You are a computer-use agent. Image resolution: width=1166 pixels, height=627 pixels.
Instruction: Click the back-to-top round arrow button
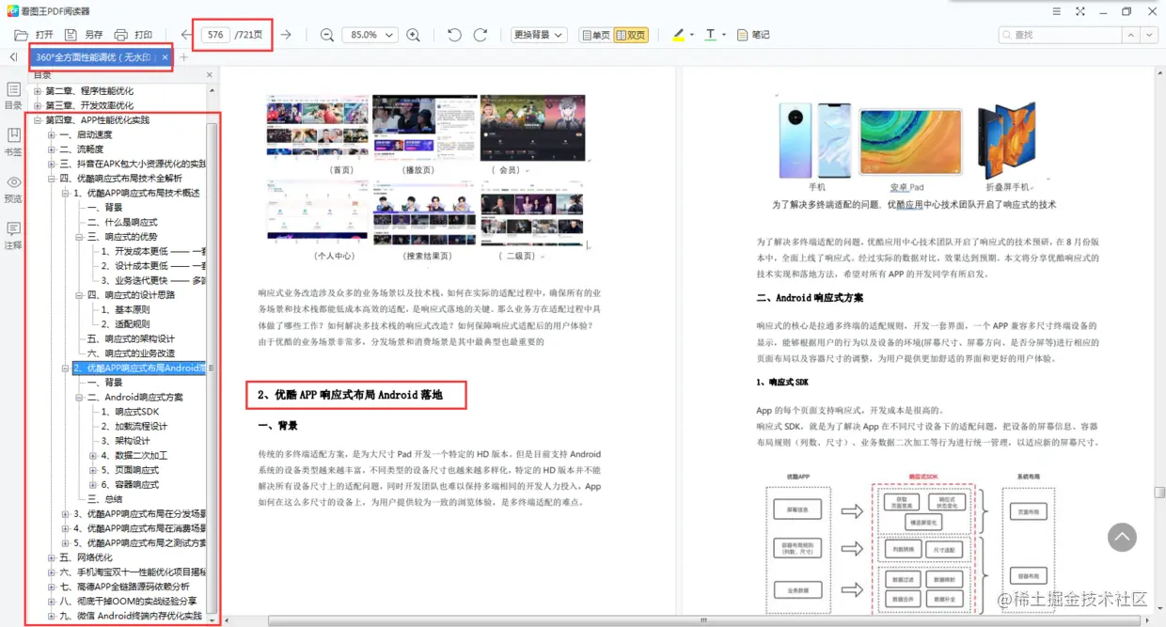(1122, 537)
